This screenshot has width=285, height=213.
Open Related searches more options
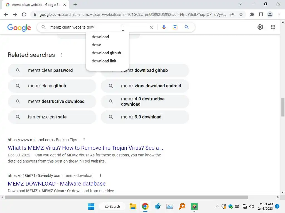[x=61, y=55]
